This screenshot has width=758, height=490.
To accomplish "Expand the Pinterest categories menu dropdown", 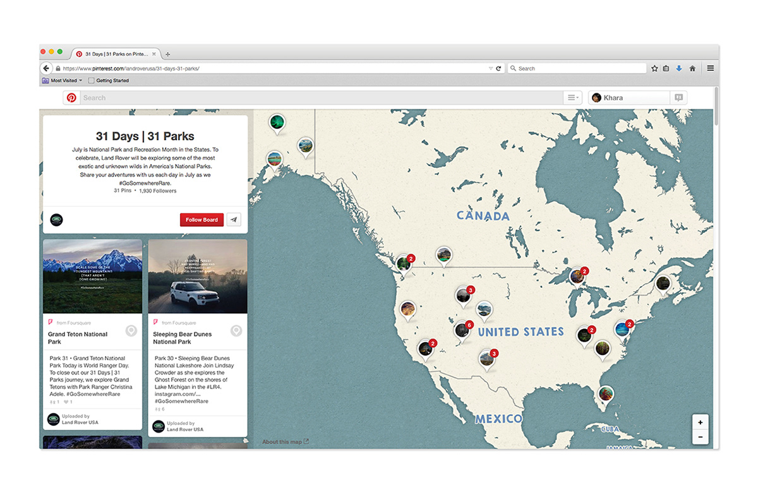I will pyautogui.click(x=572, y=98).
